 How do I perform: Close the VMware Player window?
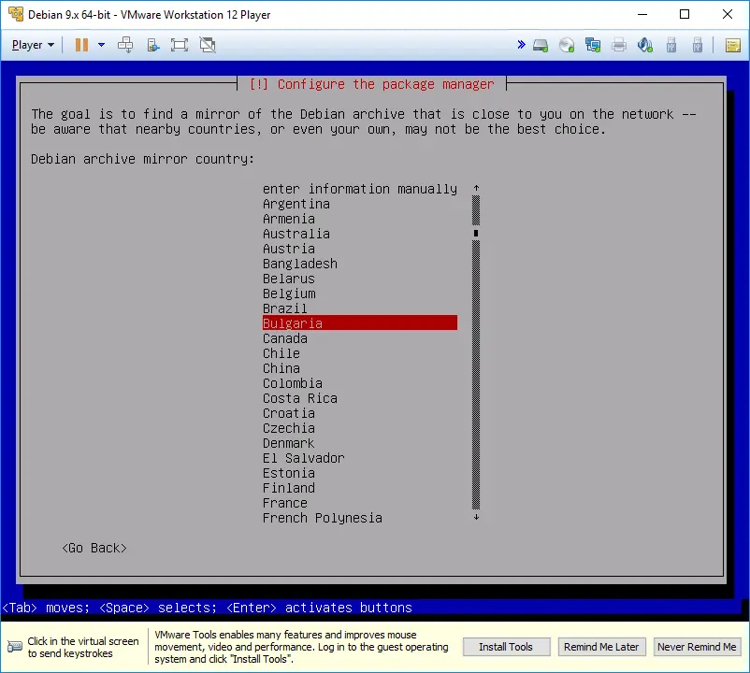(x=727, y=14)
